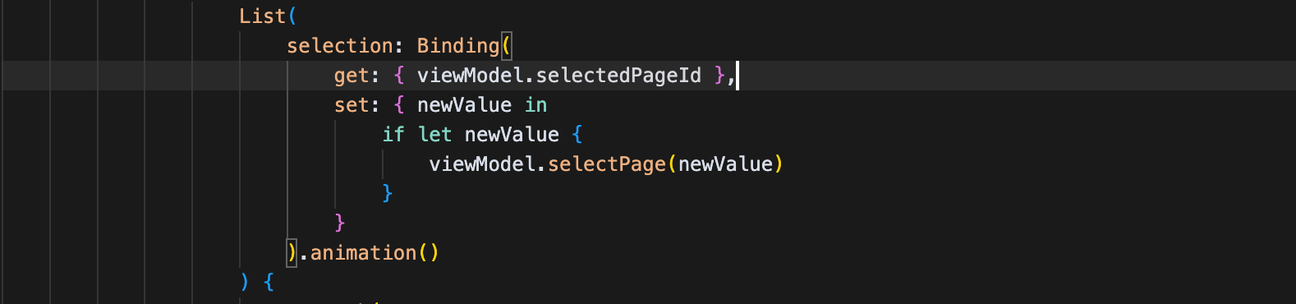The width and height of the screenshot is (1296, 304).
Task: Click the let keyword
Action: pyautogui.click(x=434, y=135)
